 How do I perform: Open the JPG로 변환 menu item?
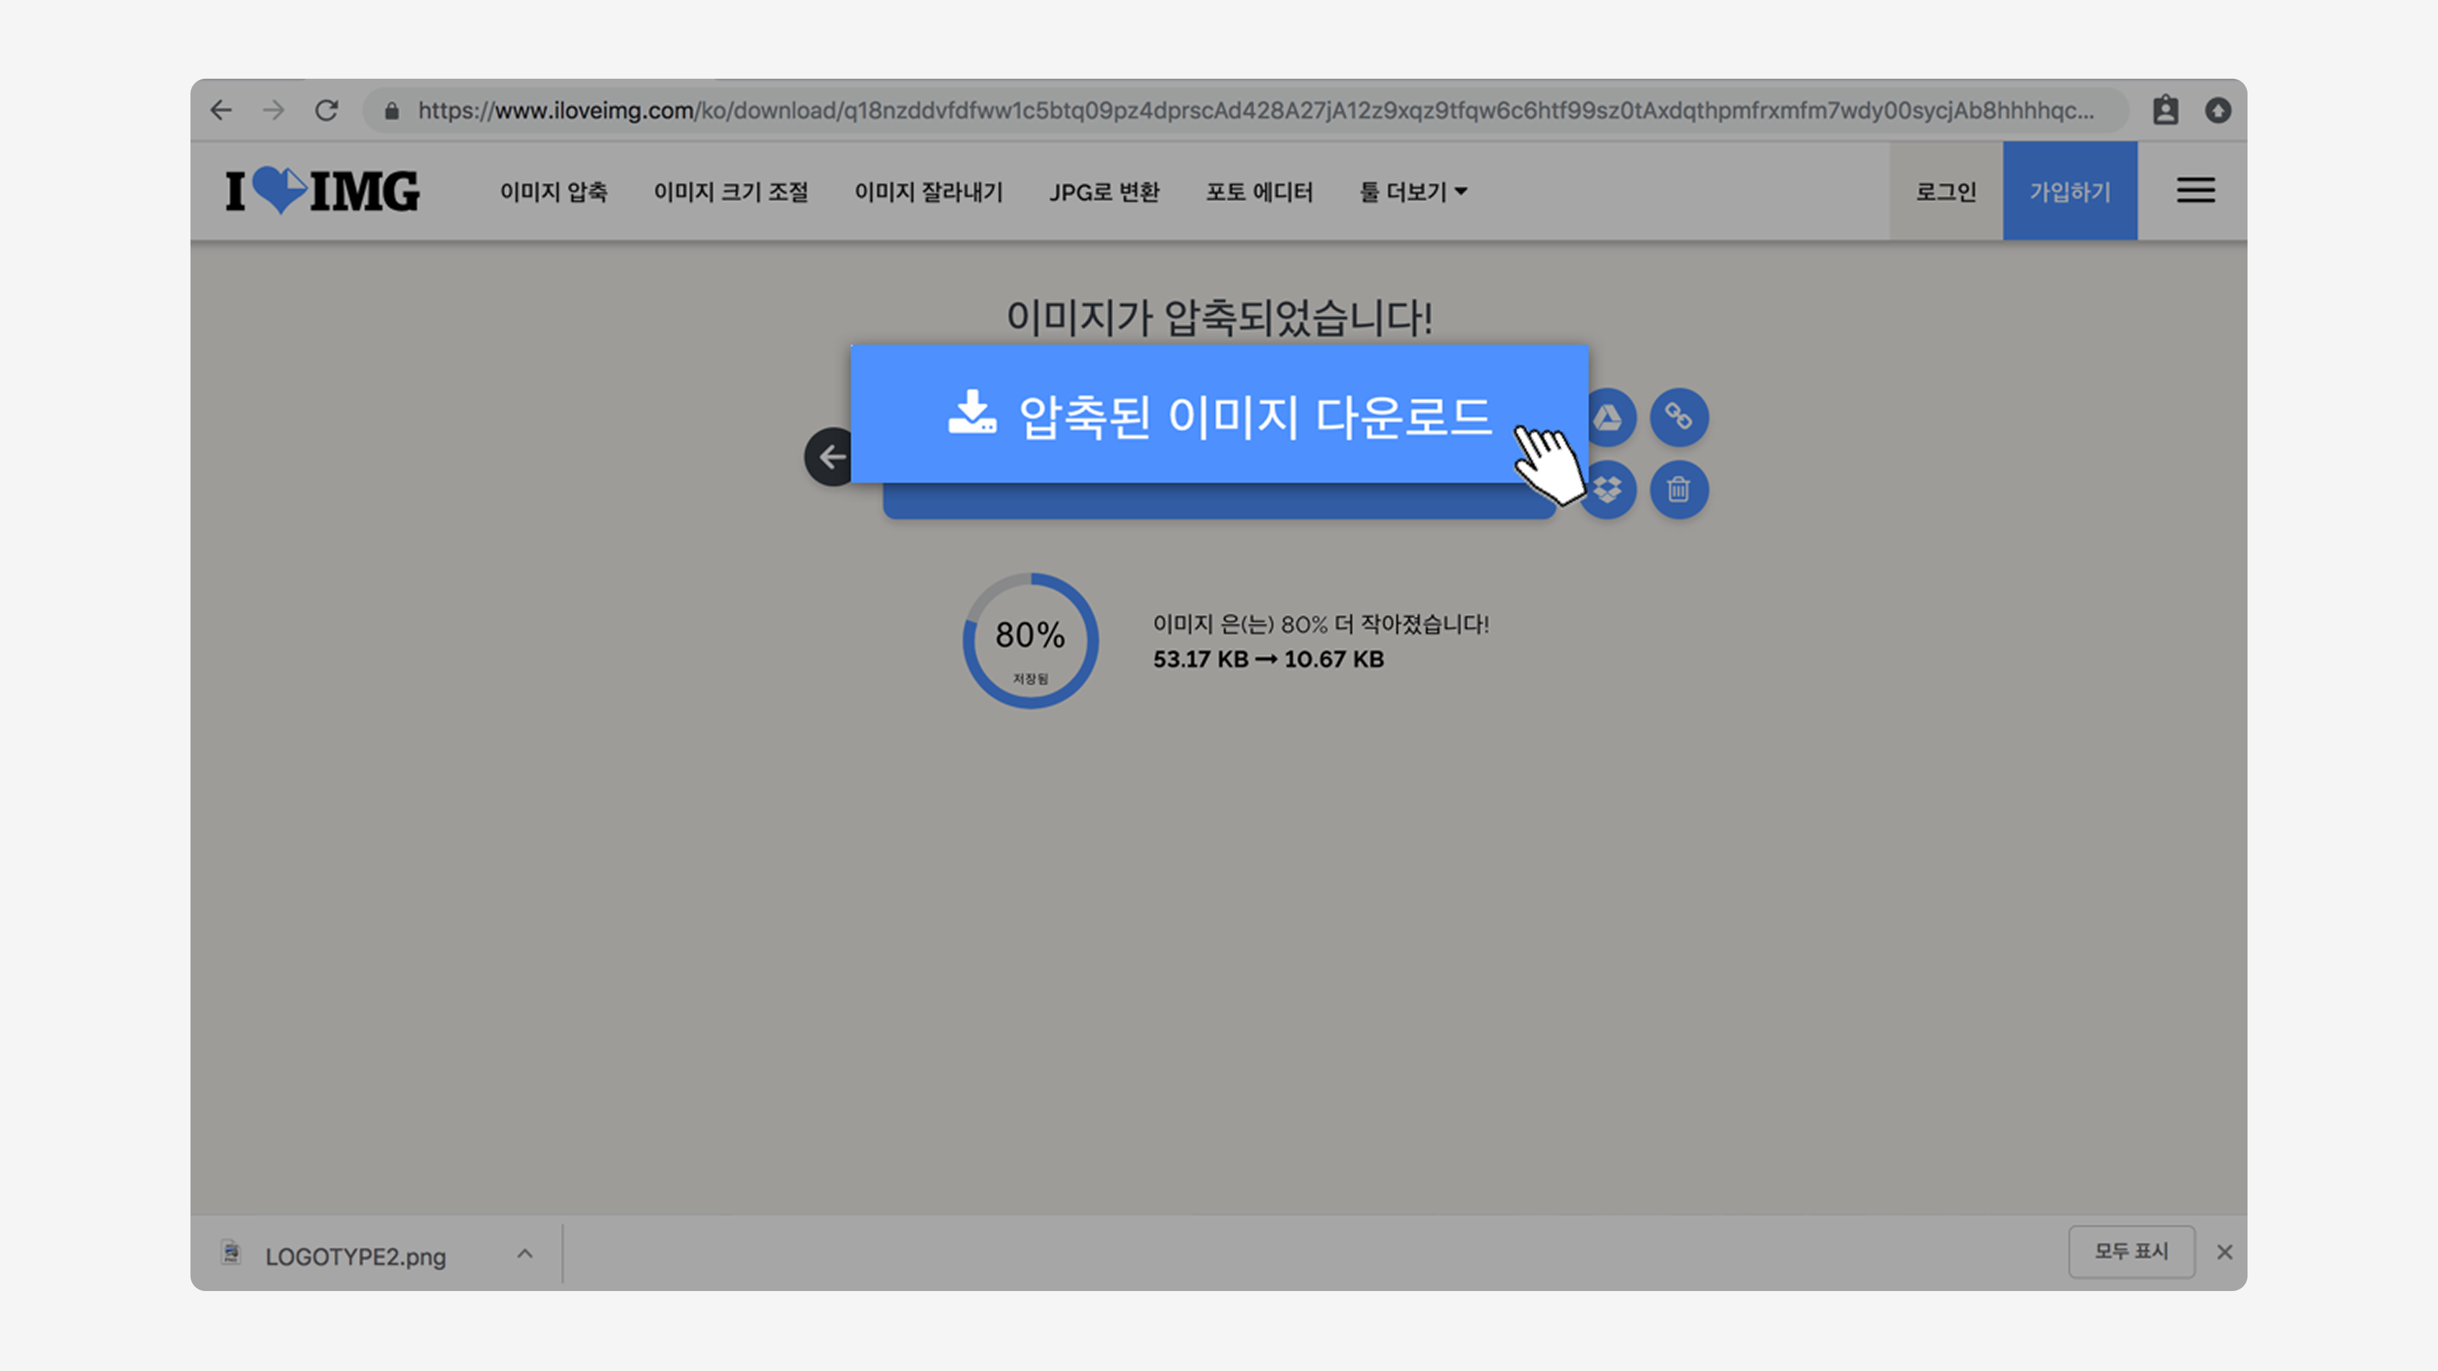pyautogui.click(x=1103, y=192)
